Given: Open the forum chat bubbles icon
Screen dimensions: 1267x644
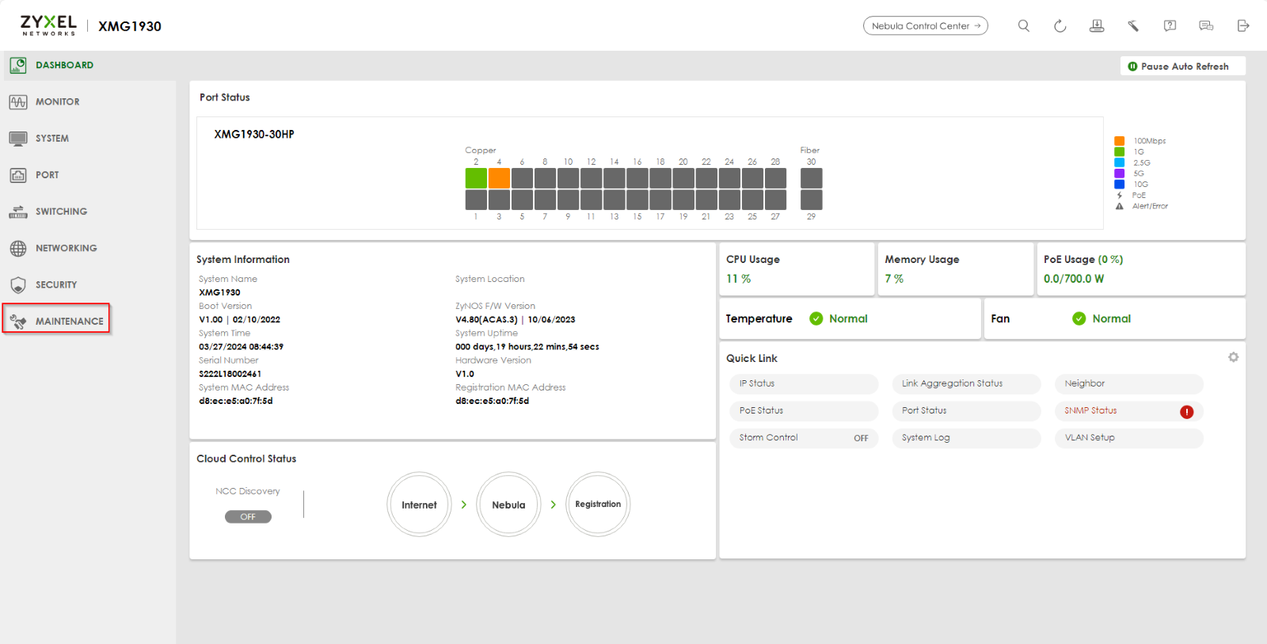Looking at the screenshot, I should click(1206, 26).
